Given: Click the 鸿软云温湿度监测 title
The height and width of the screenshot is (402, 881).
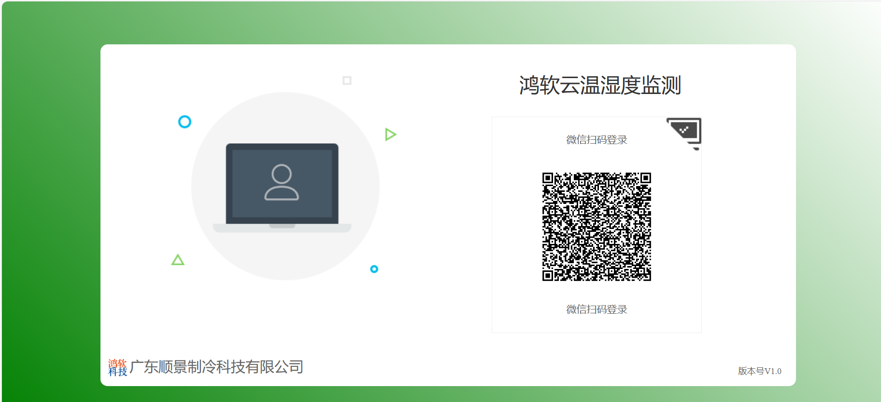Looking at the screenshot, I should (x=600, y=85).
